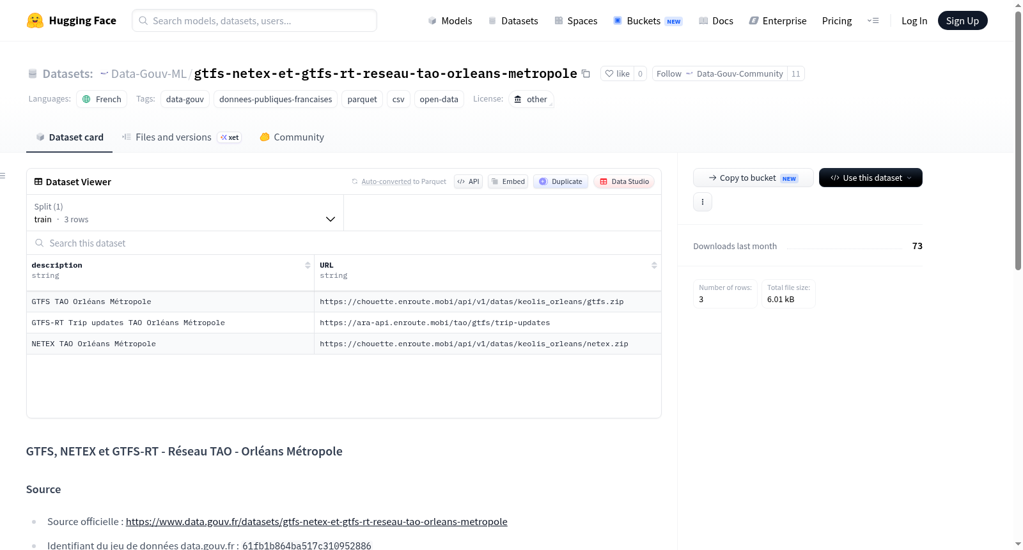Focus the Search this dataset field
The width and height of the screenshot is (1023, 550).
tap(344, 243)
